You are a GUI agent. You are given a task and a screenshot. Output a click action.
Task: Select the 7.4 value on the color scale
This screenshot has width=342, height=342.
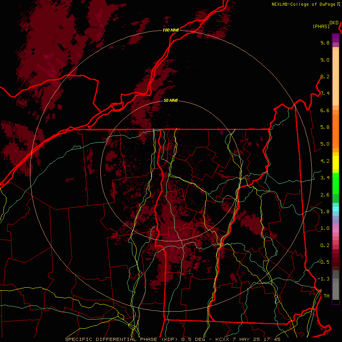tap(325, 93)
